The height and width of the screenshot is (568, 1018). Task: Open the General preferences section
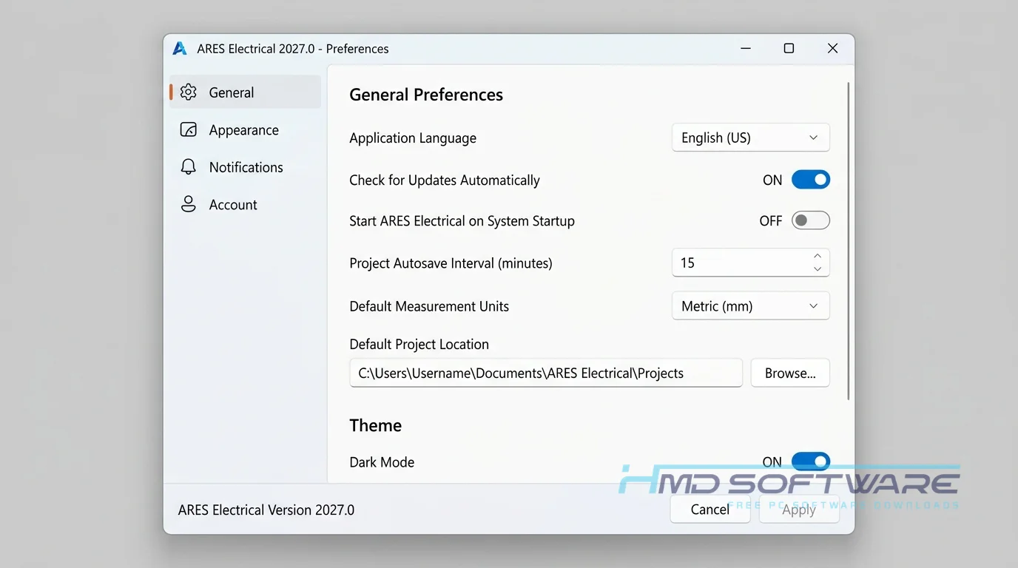pos(245,92)
